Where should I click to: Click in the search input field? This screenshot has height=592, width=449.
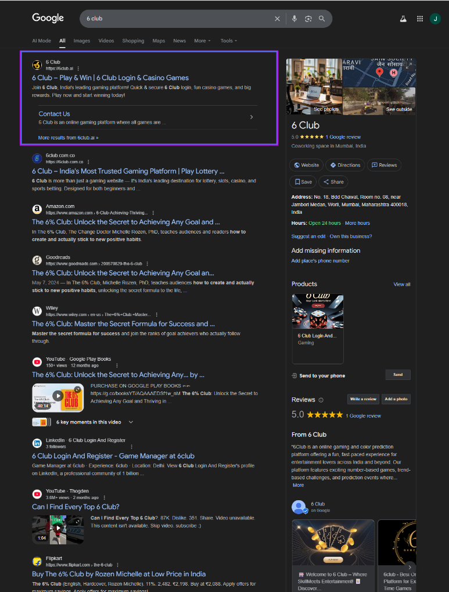(x=174, y=19)
